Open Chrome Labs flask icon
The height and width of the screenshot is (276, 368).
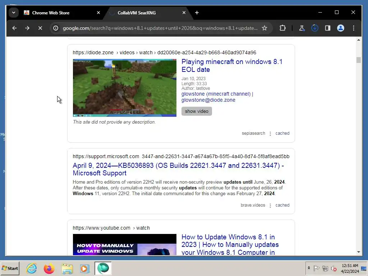[x=302, y=28]
